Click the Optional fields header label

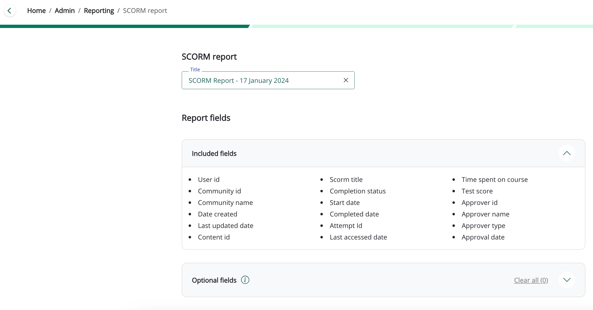click(214, 280)
